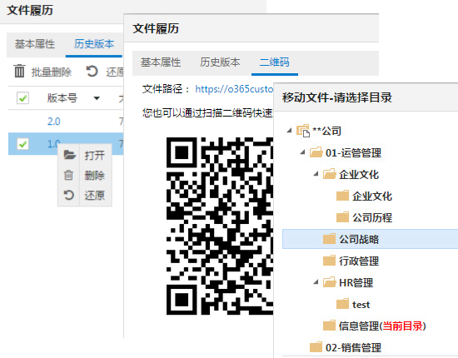
Task: Collapse the HR管理 tree node
Action: (316, 282)
